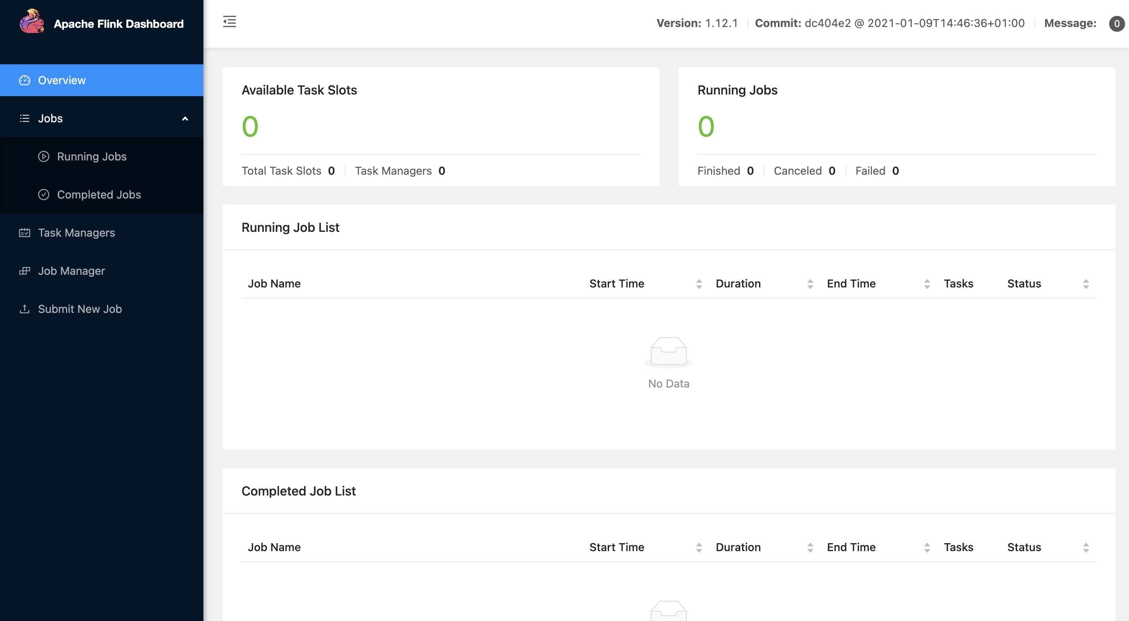Sort Running Job List by Status

click(x=1086, y=284)
